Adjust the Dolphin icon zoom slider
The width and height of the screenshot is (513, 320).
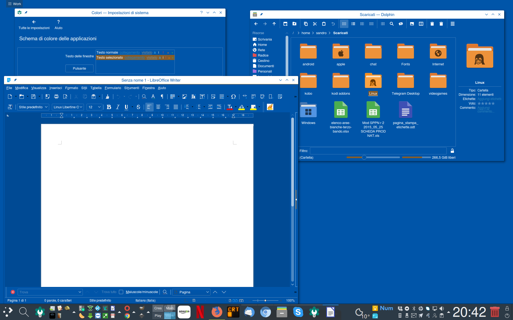[364, 157]
